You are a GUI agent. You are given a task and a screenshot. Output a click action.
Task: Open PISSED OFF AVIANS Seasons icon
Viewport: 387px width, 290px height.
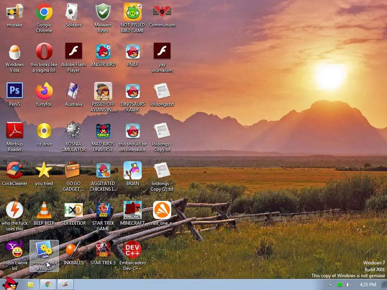click(103, 91)
